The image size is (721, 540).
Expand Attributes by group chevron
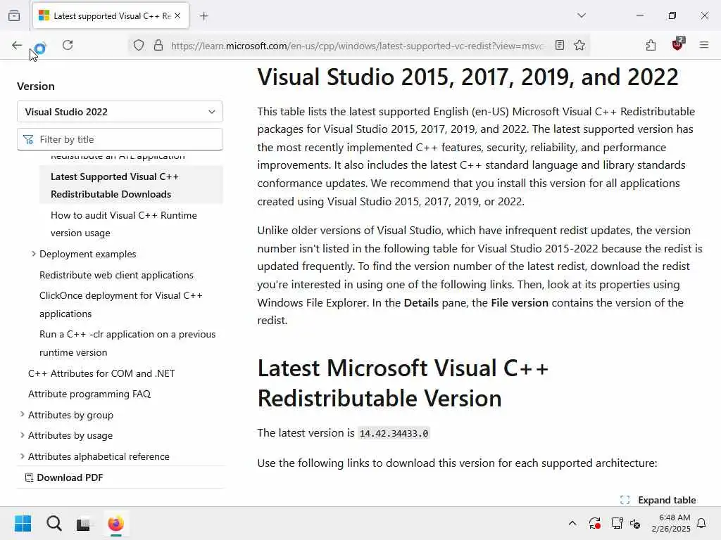pyautogui.click(x=22, y=414)
